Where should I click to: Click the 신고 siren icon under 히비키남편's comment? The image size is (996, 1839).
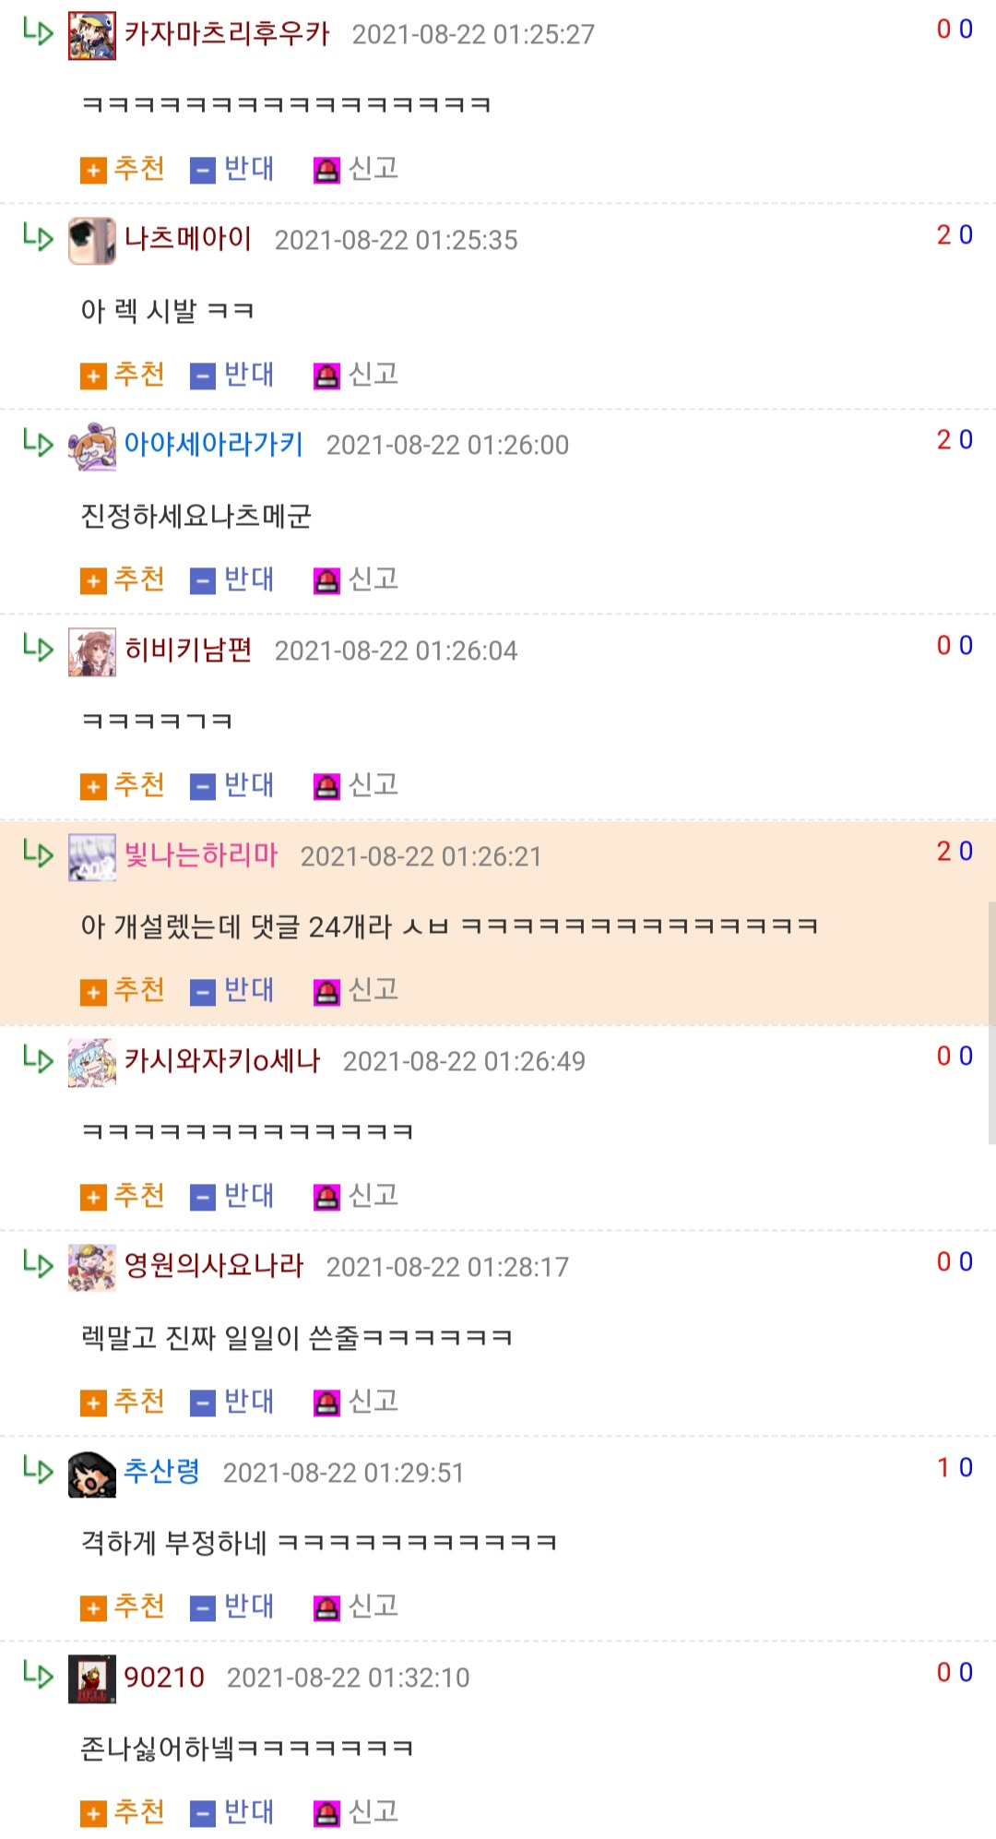(x=326, y=786)
